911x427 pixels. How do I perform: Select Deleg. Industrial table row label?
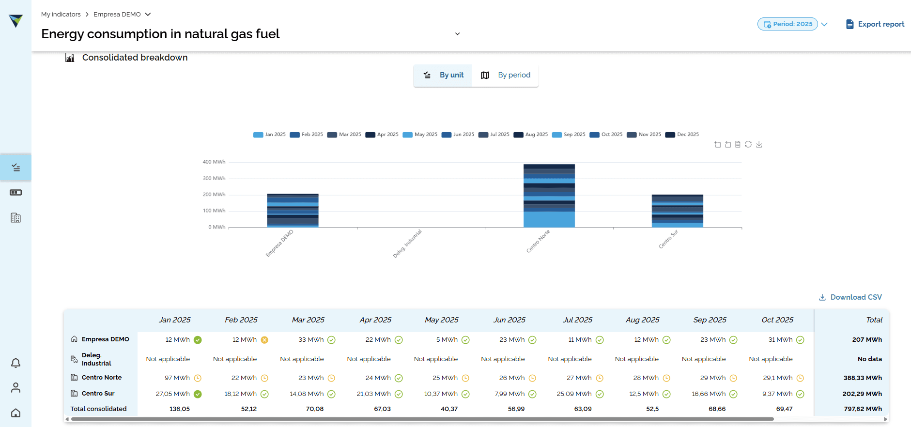pos(96,359)
